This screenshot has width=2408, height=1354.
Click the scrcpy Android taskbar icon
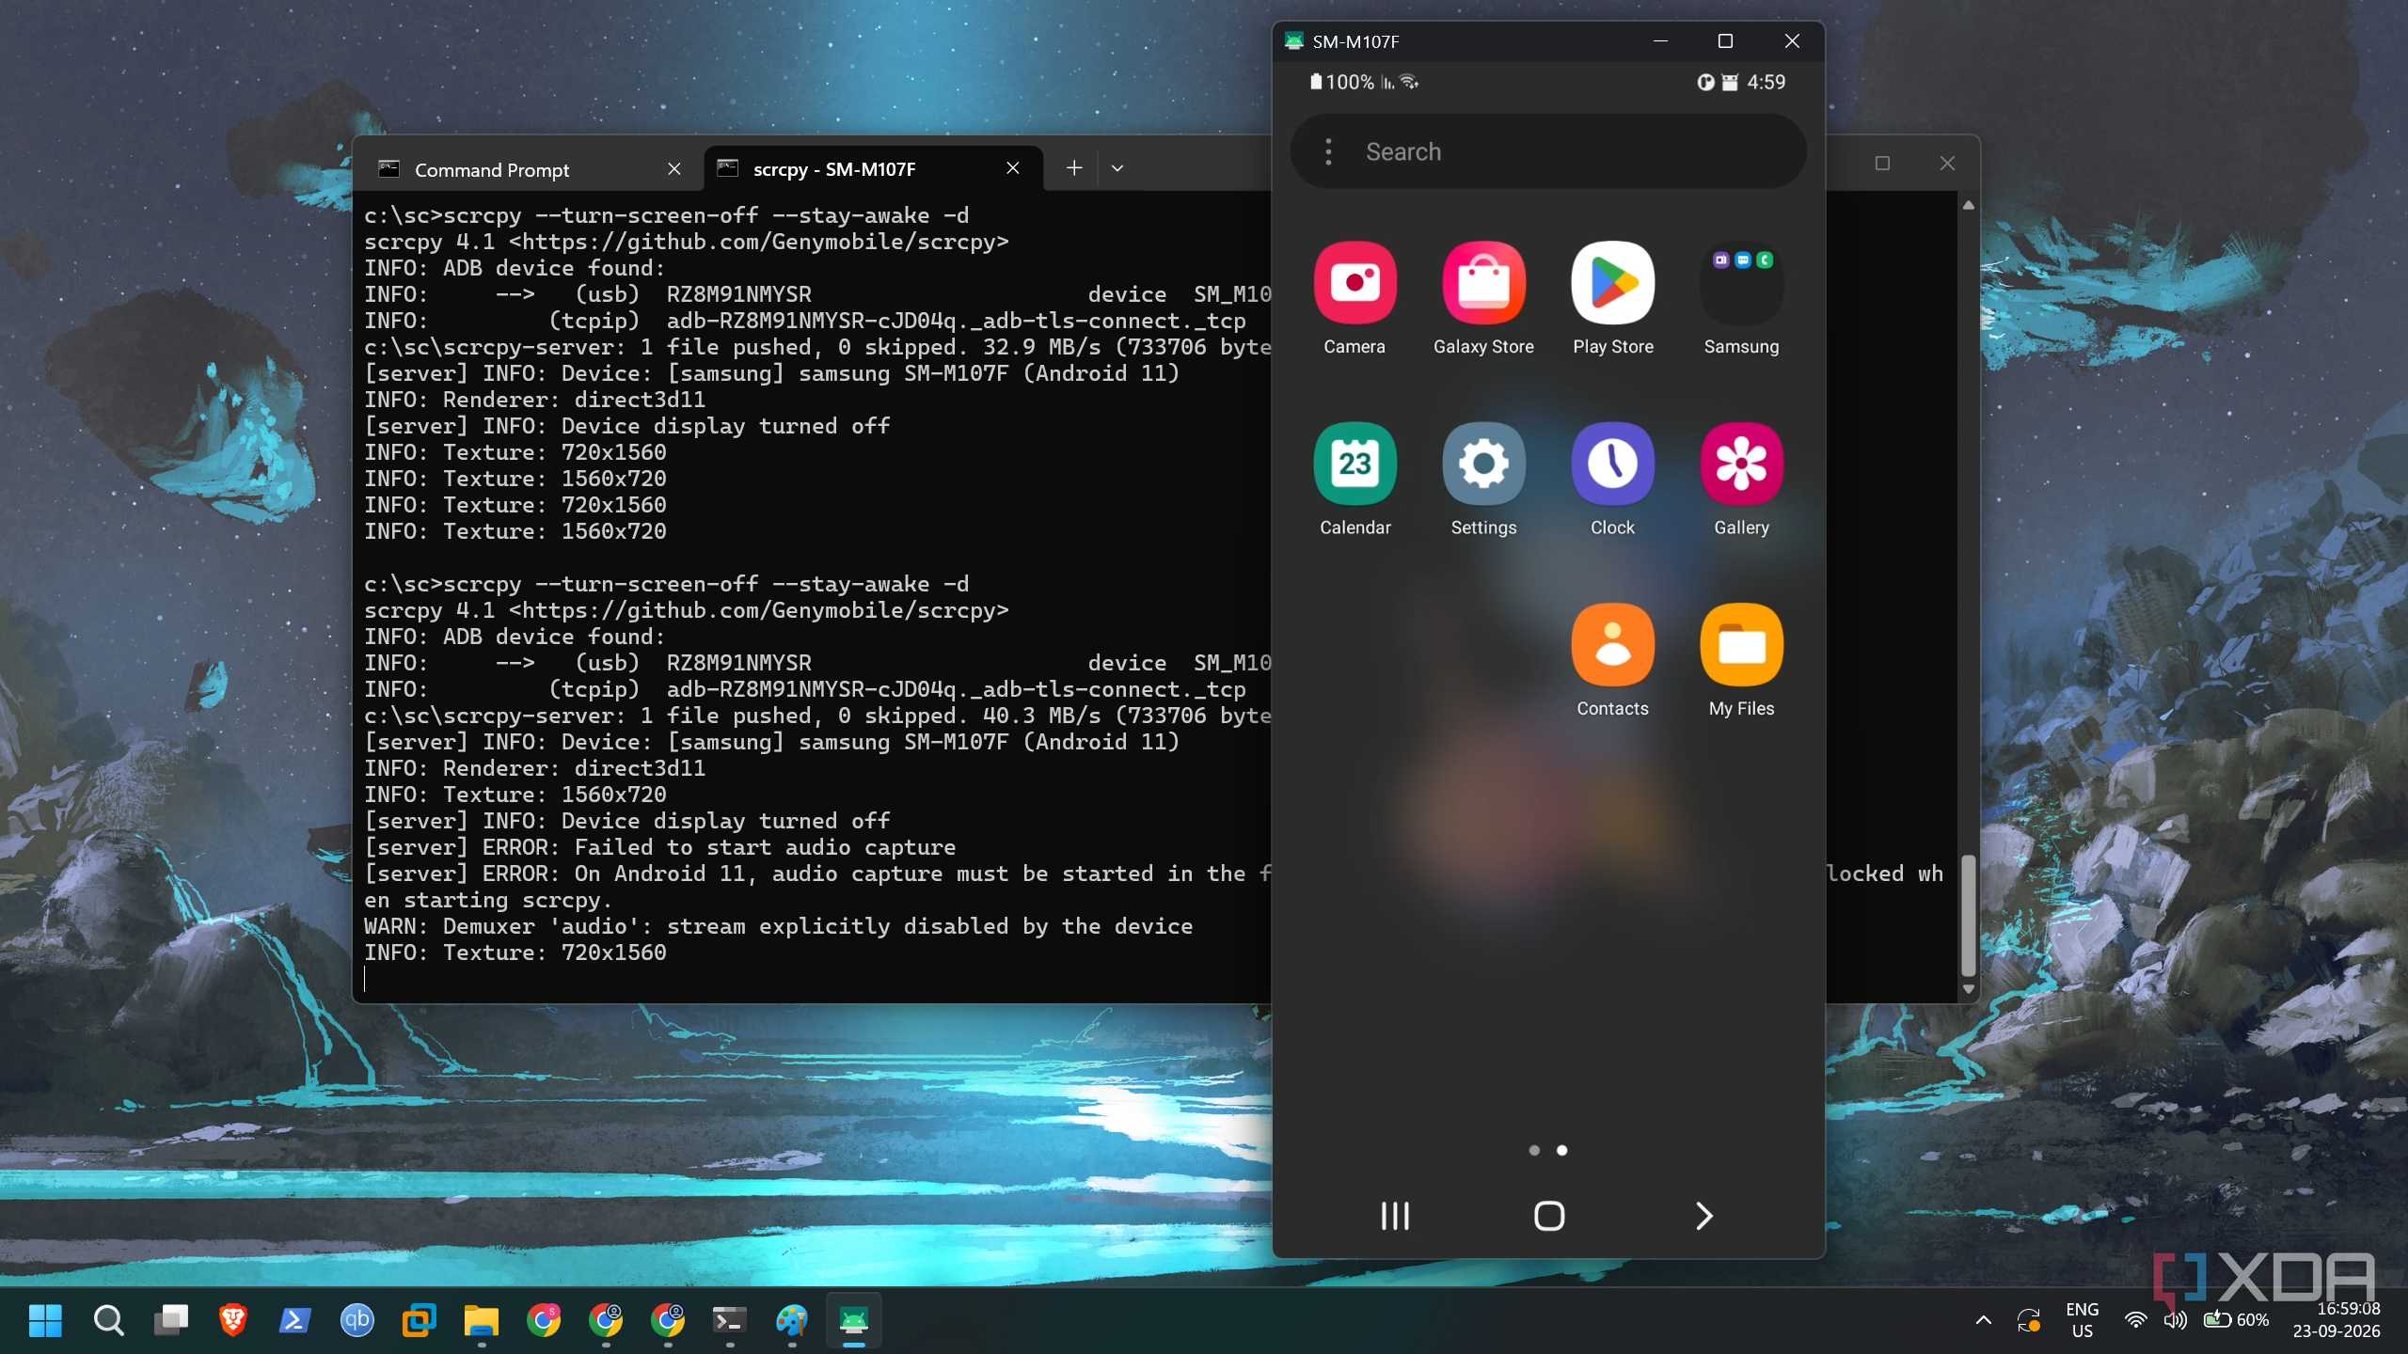853,1320
